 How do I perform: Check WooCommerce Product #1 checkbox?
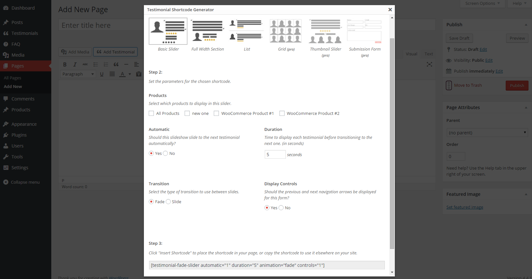(216, 113)
